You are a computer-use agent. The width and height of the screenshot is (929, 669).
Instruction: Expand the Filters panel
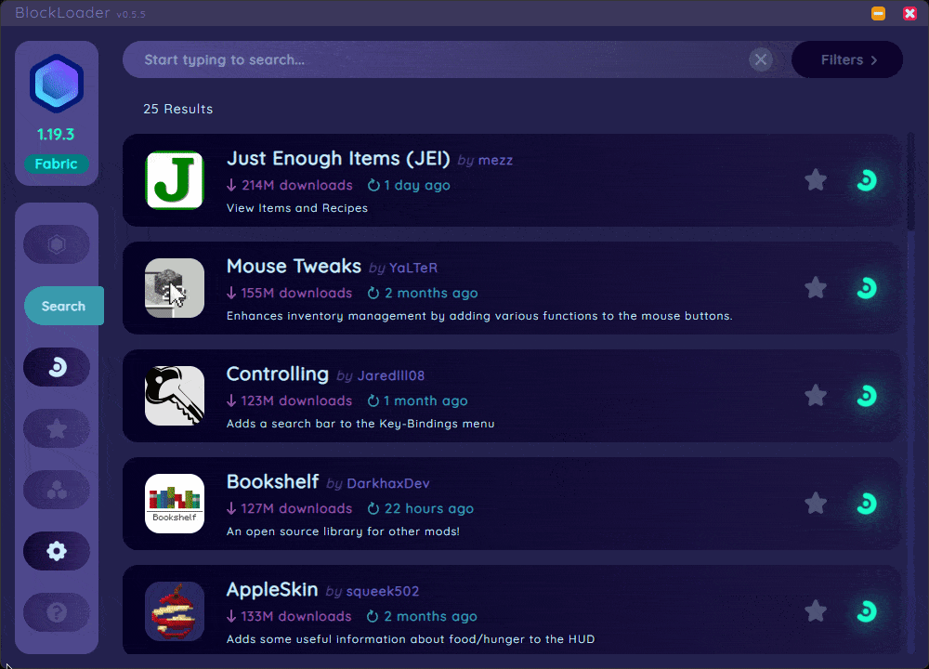coord(847,60)
